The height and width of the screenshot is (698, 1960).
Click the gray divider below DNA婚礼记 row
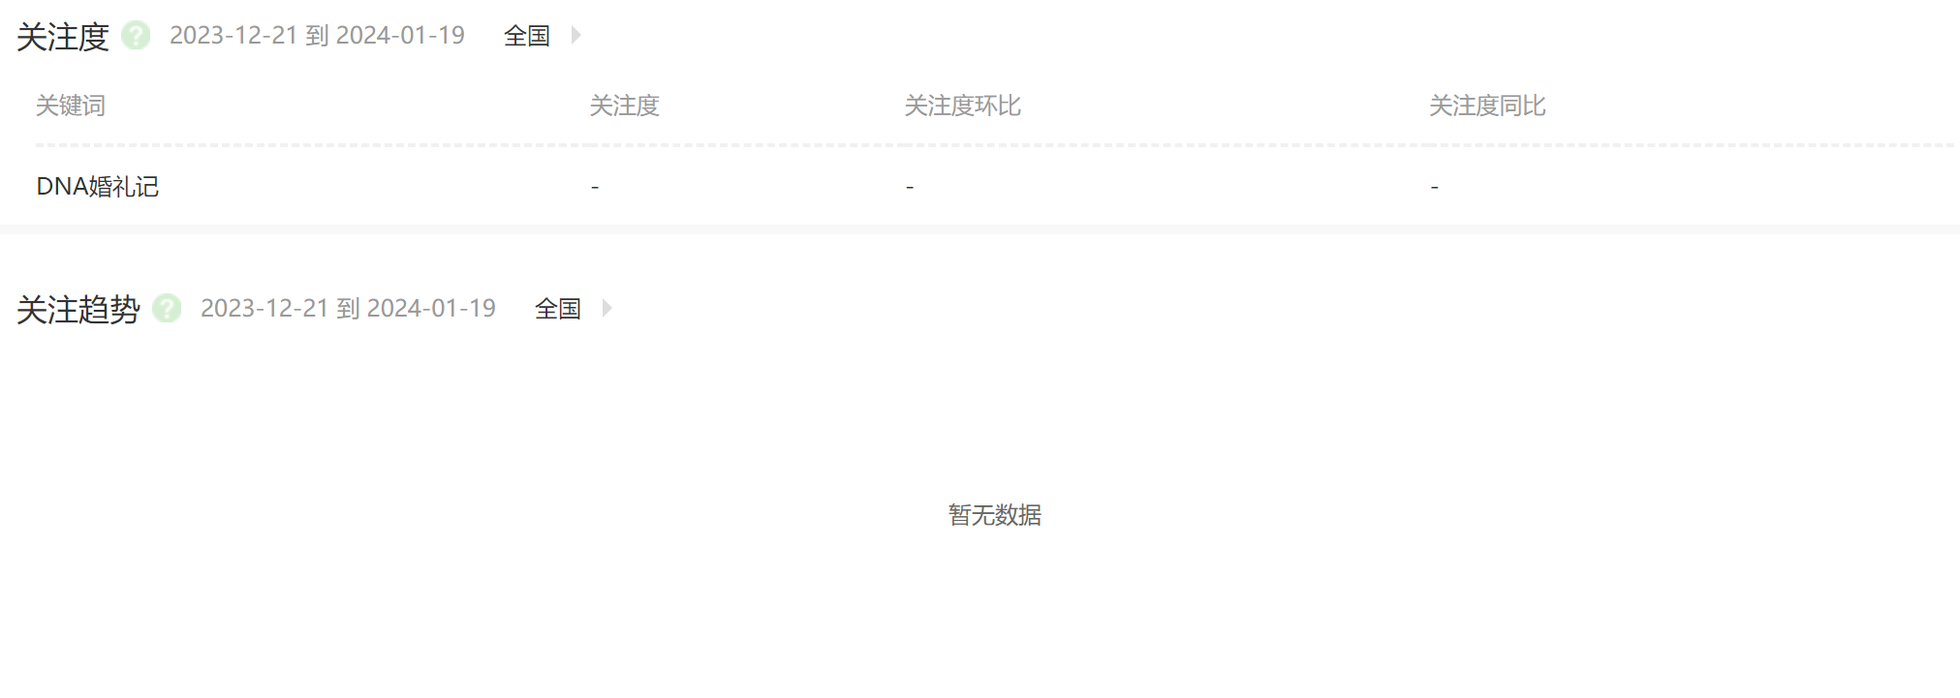pyautogui.click(x=980, y=229)
